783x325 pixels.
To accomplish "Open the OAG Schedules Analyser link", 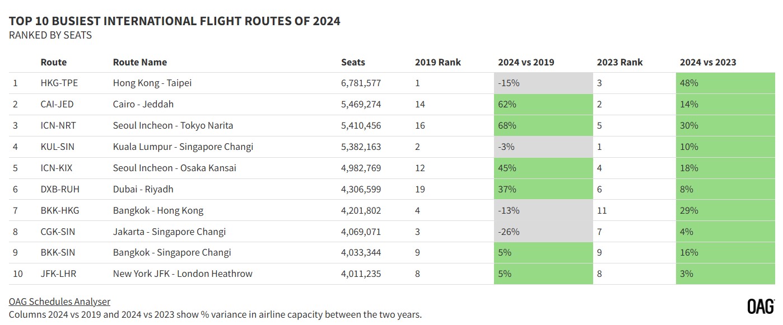I will pyautogui.click(x=59, y=302).
